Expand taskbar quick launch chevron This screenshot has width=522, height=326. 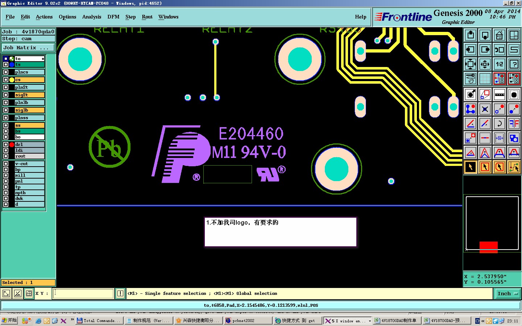pos(72,320)
